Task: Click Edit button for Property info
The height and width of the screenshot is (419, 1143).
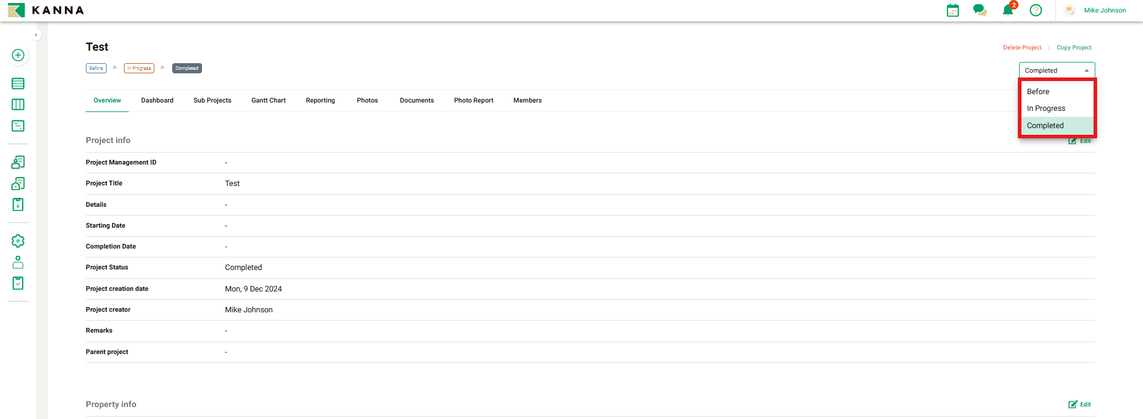Action: pos(1079,405)
